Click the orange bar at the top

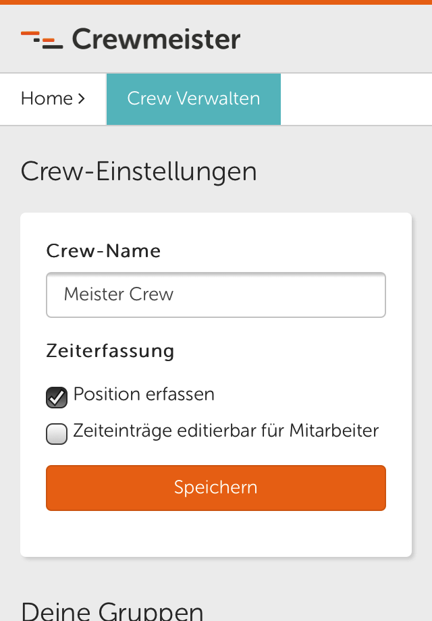pyautogui.click(x=216, y=3)
